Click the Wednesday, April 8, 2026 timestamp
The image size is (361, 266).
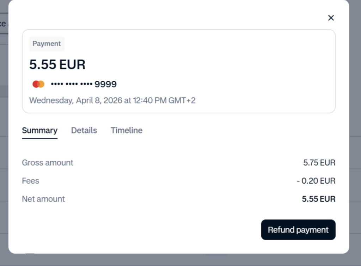[x=112, y=100]
